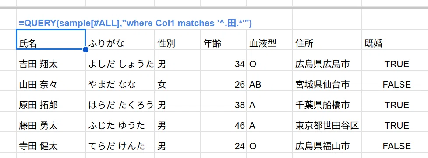Select the AB blood type cell

point(269,81)
